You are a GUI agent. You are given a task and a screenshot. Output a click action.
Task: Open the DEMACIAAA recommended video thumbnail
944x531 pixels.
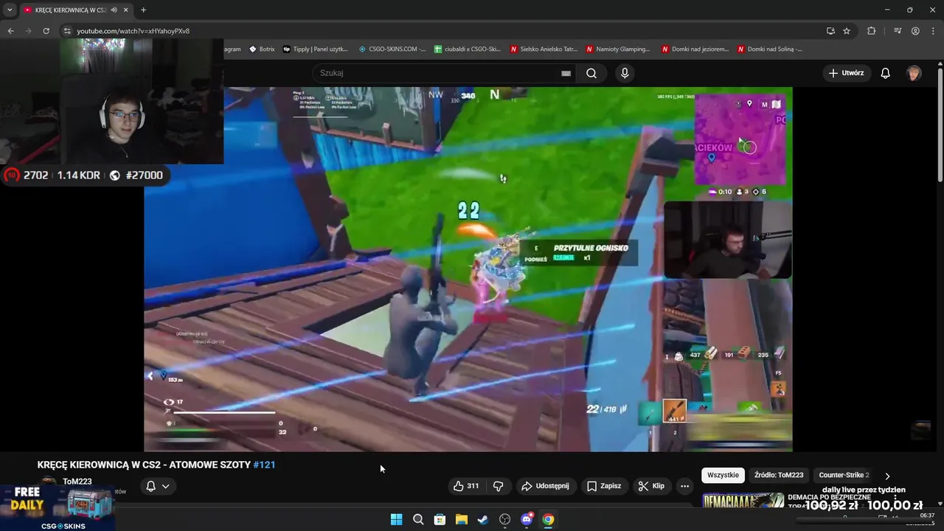[743, 501]
